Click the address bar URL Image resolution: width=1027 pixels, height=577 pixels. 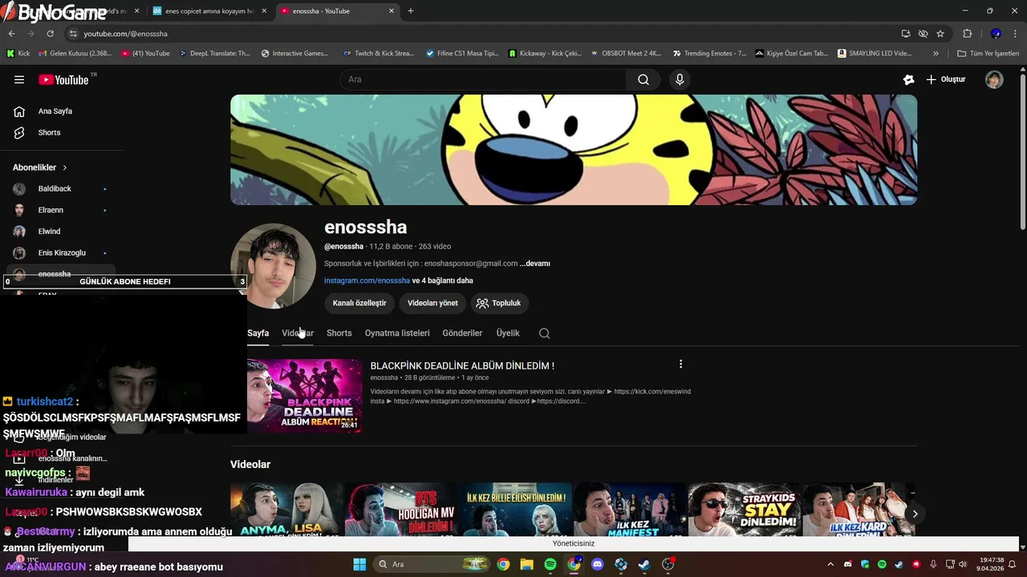[x=125, y=34]
